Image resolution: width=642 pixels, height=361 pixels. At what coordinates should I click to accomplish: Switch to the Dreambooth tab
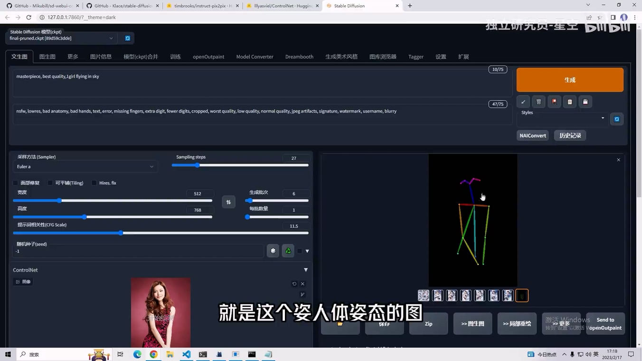(x=299, y=57)
